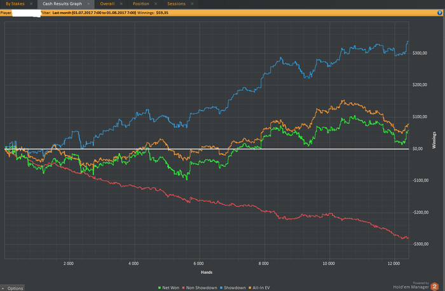Click the All-In EV legend label

(x=261, y=288)
